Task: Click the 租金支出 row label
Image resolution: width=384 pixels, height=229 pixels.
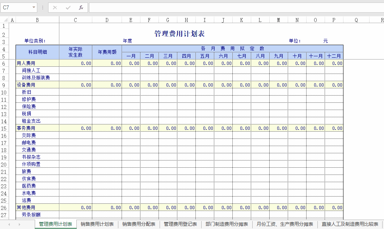Action: tap(31, 121)
